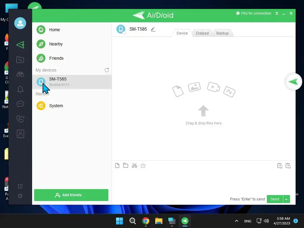Open taskbar Search icon
Screen dimensions: 304x228
(133, 221)
